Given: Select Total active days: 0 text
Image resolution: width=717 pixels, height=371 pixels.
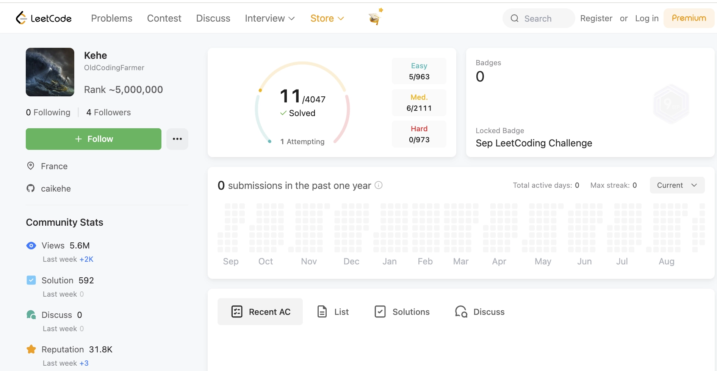Looking at the screenshot, I should 546,185.
